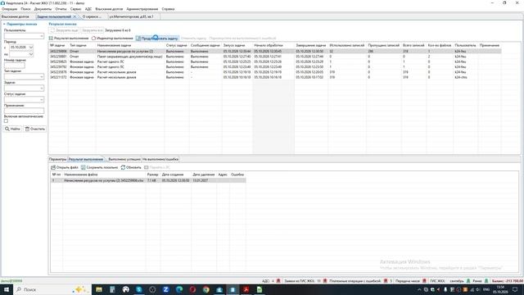This screenshot has height=295, width=524.
Task: Switch to the О сервисе tab
Action: click(92, 16)
